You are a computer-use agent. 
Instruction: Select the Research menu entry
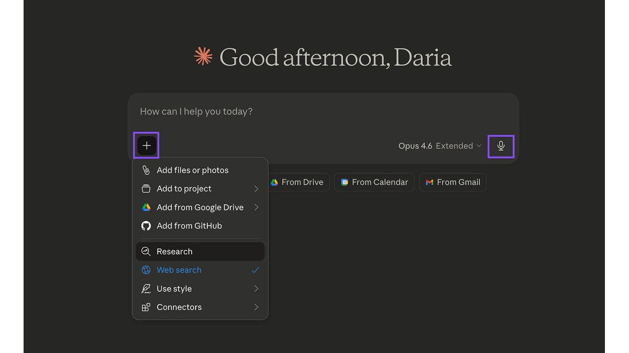pyautogui.click(x=200, y=252)
